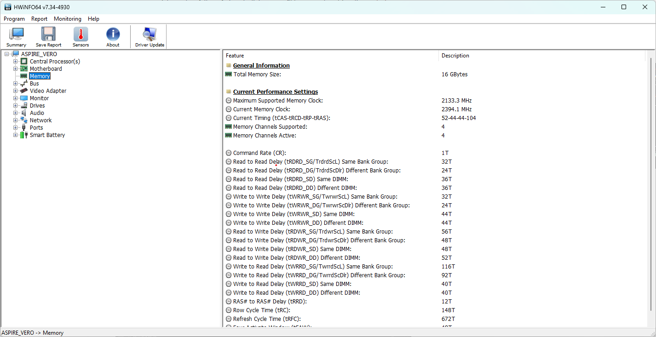This screenshot has width=656, height=337.
Task: Open the Program menu
Action: tap(14, 19)
